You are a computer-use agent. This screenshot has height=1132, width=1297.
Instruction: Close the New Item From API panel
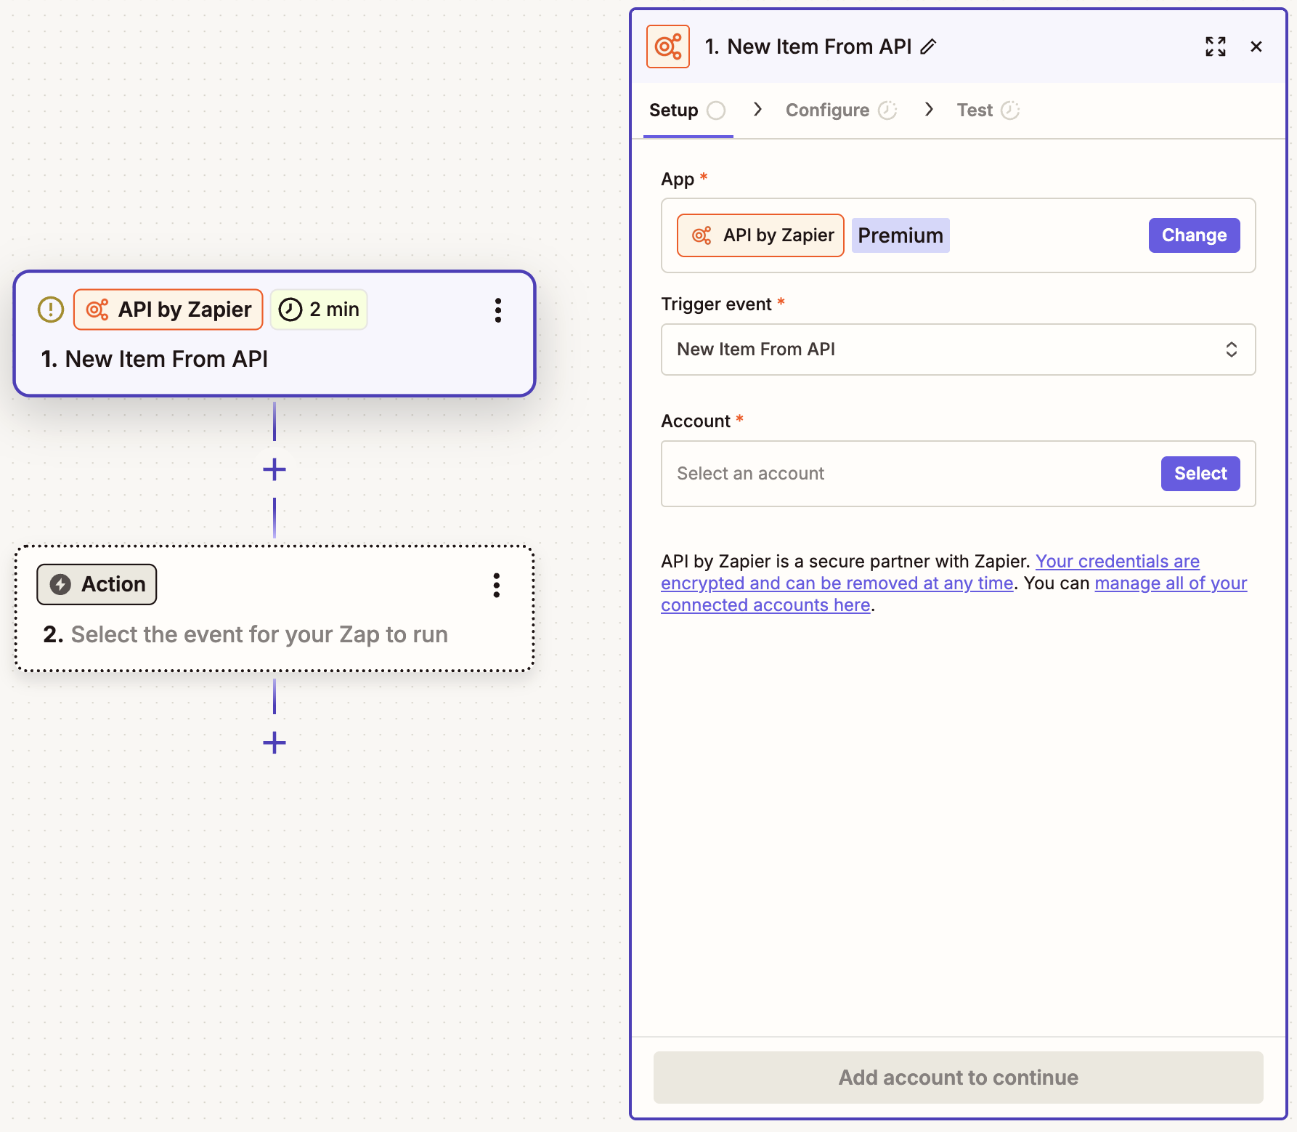[x=1256, y=47]
